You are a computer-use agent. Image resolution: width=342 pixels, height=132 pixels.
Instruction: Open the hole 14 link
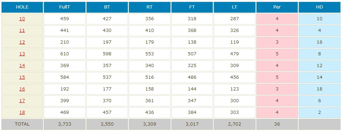point(22,66)
